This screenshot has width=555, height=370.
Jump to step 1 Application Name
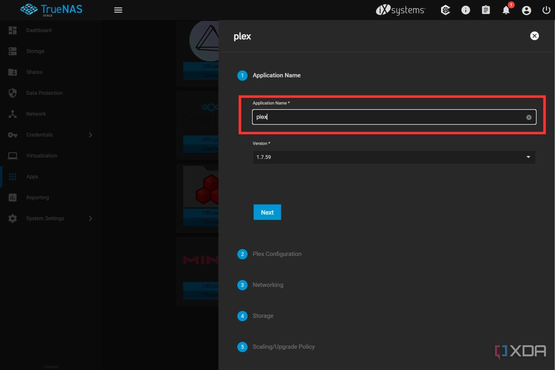(x=269, y=75)
